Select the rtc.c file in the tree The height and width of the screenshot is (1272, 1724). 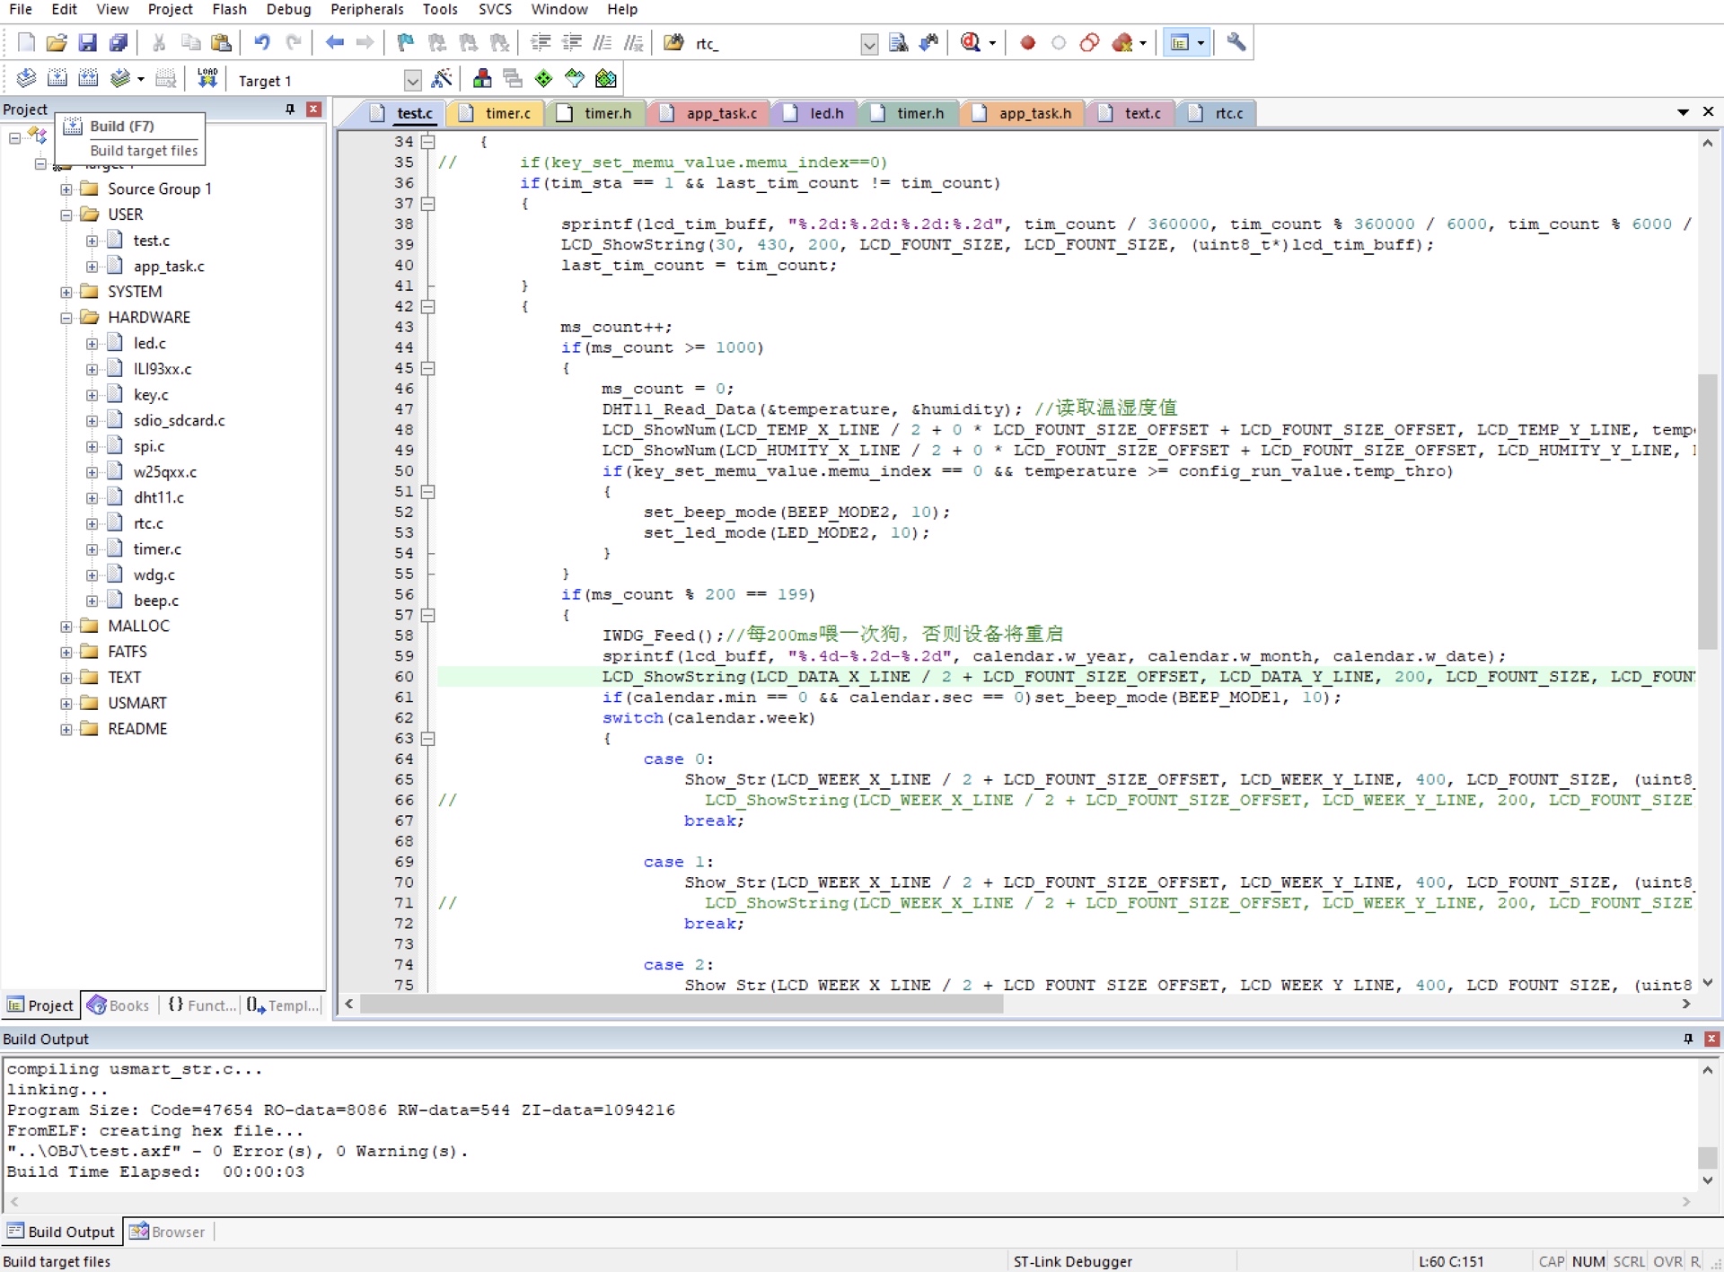148,523
